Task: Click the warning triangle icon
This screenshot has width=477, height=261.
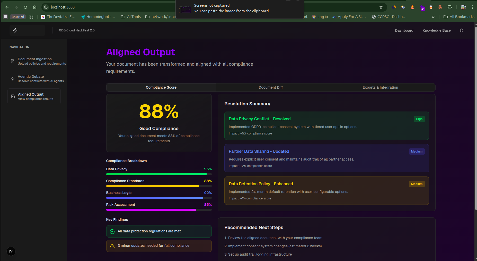Action: (x=112, y=246)
